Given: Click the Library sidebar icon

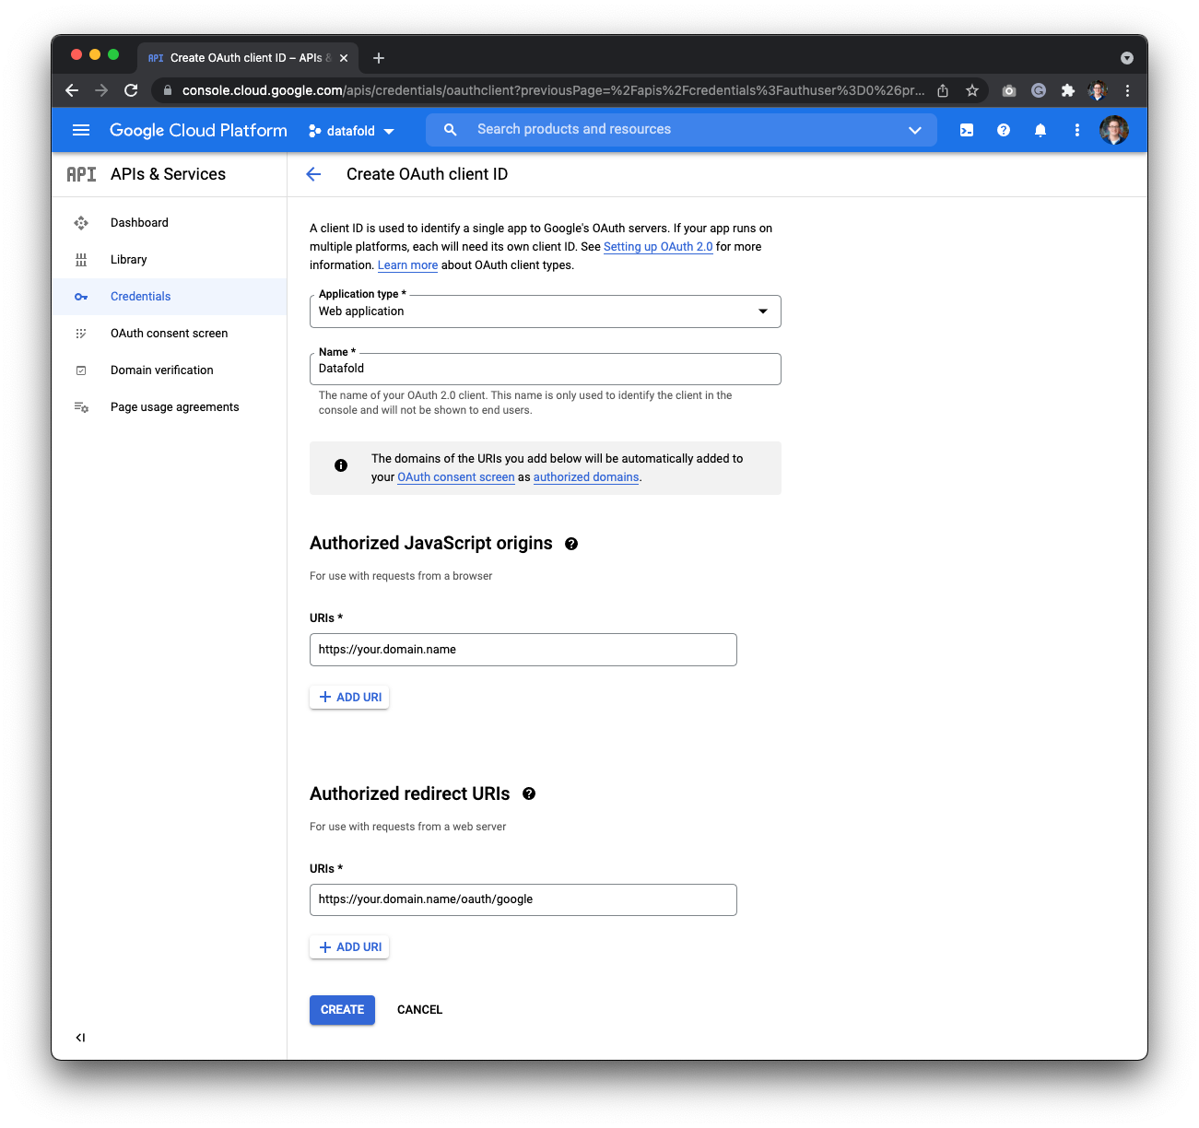Looking at the screenshot, I should (x=81, y=260).
